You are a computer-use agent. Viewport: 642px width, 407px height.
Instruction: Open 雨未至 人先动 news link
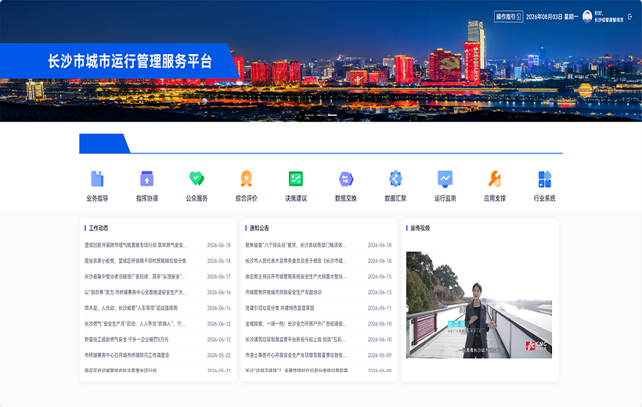click(131, 308)
